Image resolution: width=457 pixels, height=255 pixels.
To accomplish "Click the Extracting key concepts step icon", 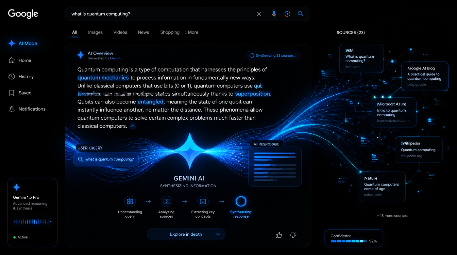I will pyautogui.click(x=203, y=201).
